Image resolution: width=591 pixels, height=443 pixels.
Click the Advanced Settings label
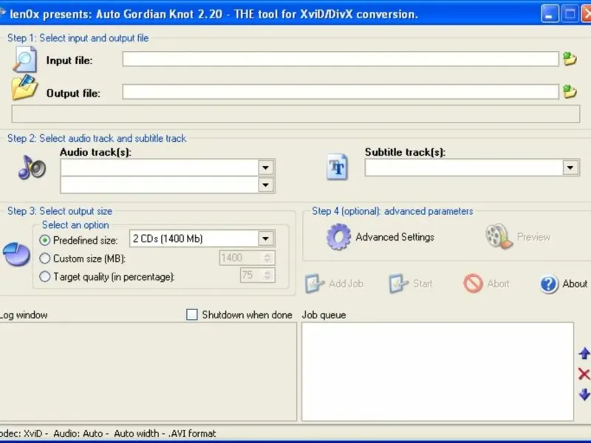tap(394, 237)
